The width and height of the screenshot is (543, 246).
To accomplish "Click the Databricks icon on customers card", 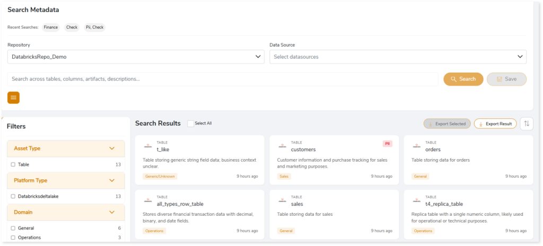I will [282, 146].
